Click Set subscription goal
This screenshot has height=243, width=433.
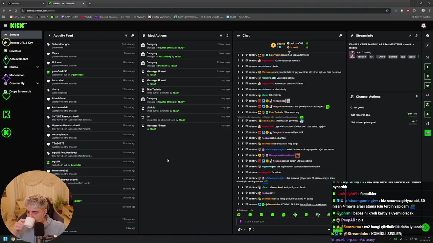363,122
